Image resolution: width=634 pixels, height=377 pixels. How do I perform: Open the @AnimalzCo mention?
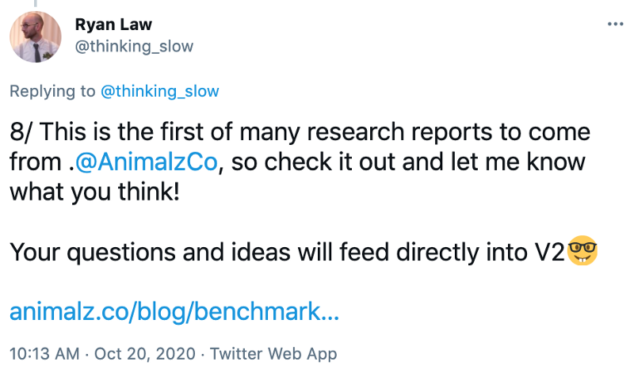[x=147, y=162]
